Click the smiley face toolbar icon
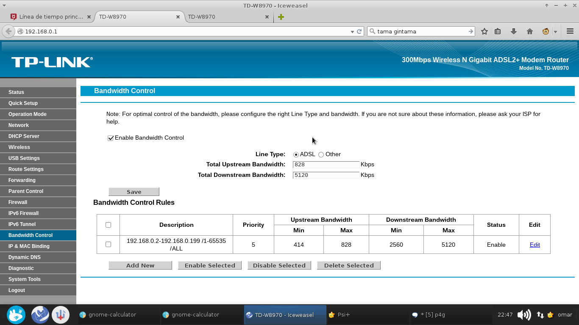The height and width of the screenshot is (325, 579). [546, 31]
